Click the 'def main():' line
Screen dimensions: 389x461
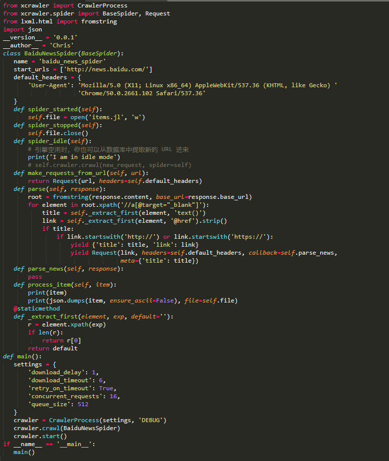pos(22,356)
